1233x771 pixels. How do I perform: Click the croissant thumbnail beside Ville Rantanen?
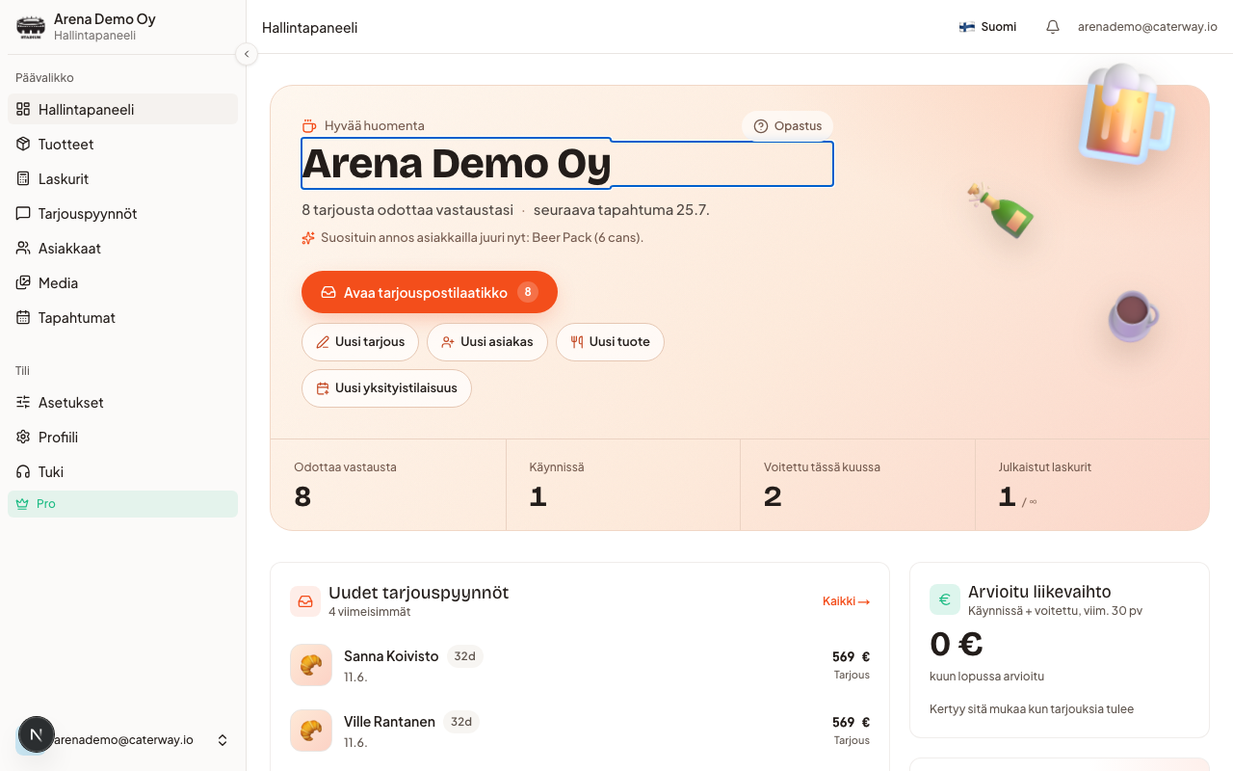pyautogui.click(x=311, y=731)
